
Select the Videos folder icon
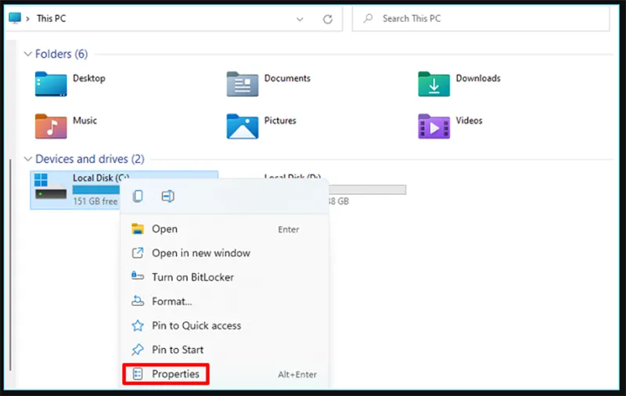click(x=434, y=126)
